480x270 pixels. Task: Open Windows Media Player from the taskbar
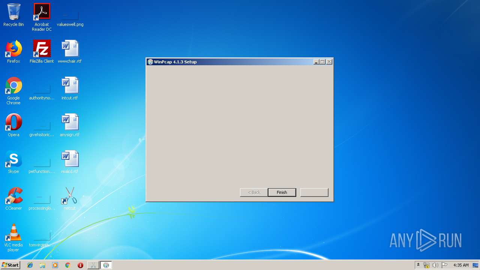point(55,265)
